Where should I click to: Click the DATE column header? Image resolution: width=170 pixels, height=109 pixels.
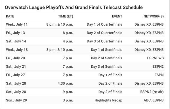click(x=10, y=16)
